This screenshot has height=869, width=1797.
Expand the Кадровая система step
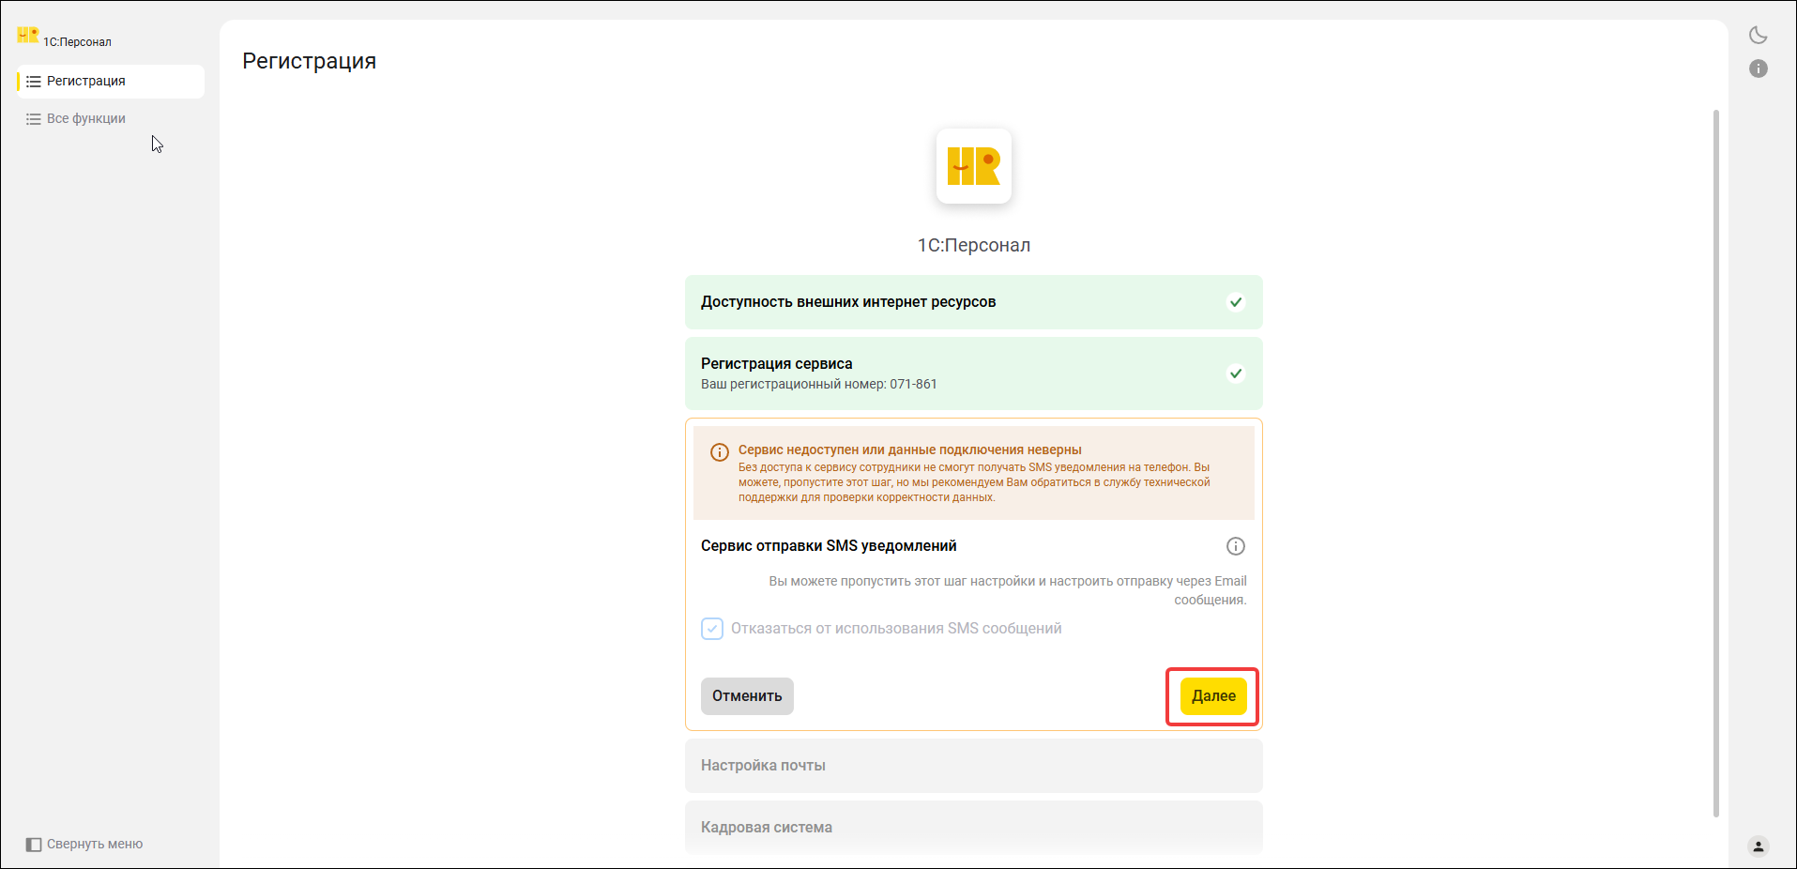pyautogui.click(x=973, y=828)
